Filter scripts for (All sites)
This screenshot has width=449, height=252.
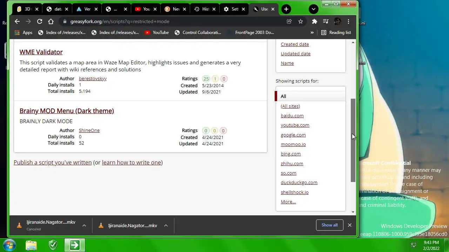coord(290,106)
